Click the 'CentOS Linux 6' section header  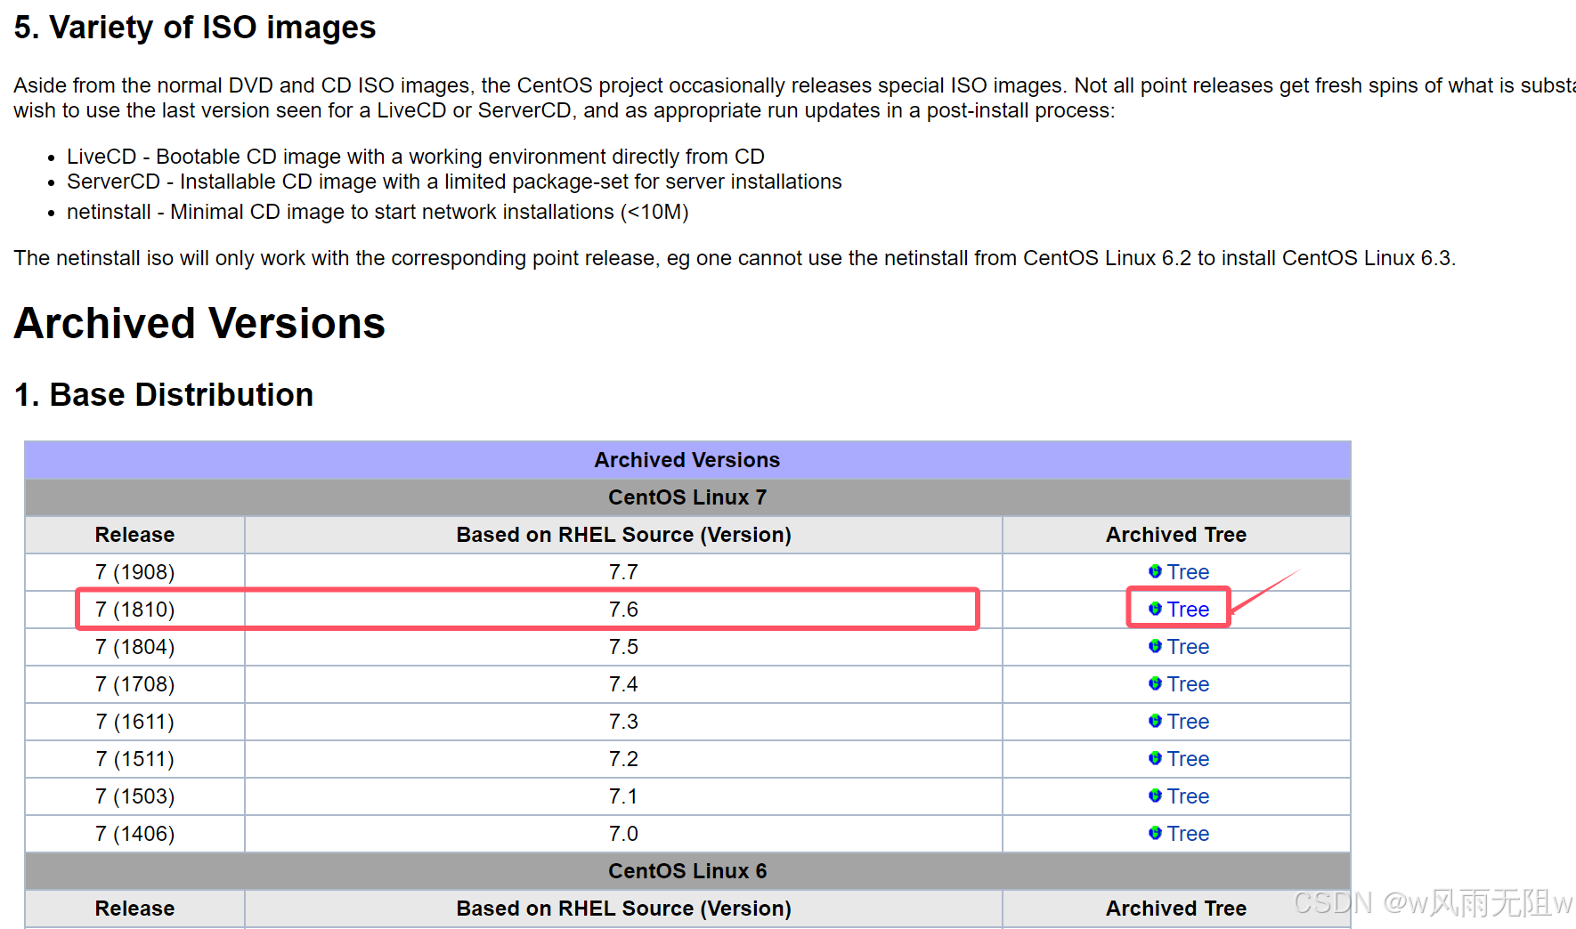(687, 871)
